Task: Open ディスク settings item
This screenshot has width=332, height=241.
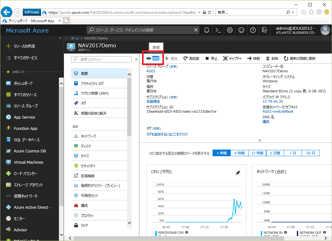Action: 99,146
